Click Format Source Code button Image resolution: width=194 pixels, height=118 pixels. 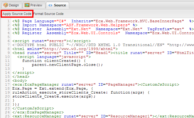coord(49,14)
